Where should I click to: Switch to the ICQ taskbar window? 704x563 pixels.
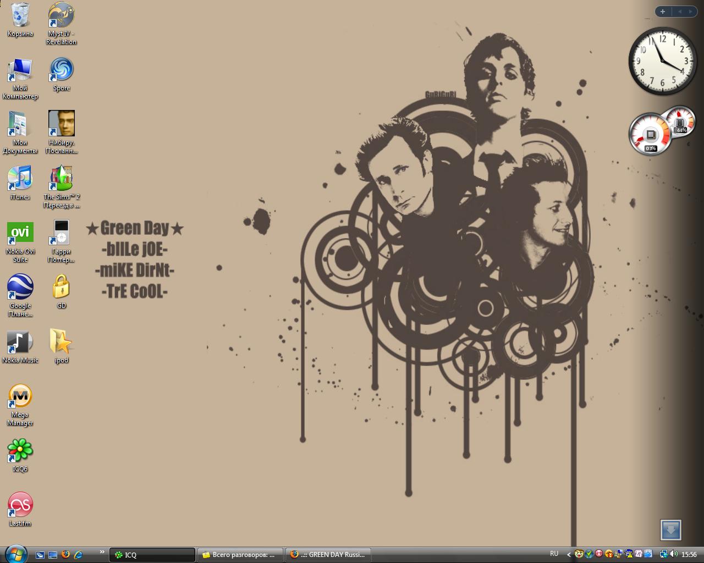click(x=152, y=555)
